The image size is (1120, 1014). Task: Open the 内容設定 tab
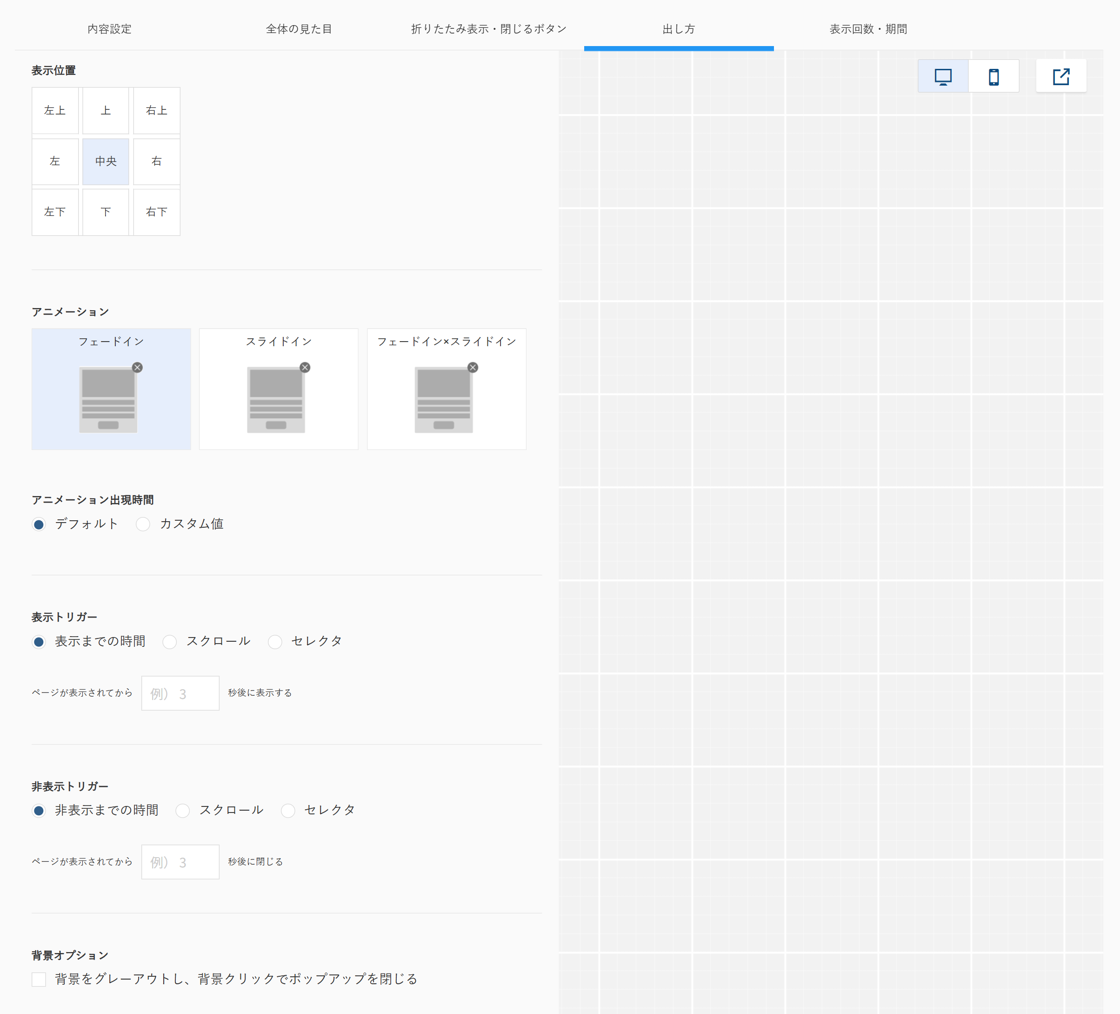(x=109, y=29)
